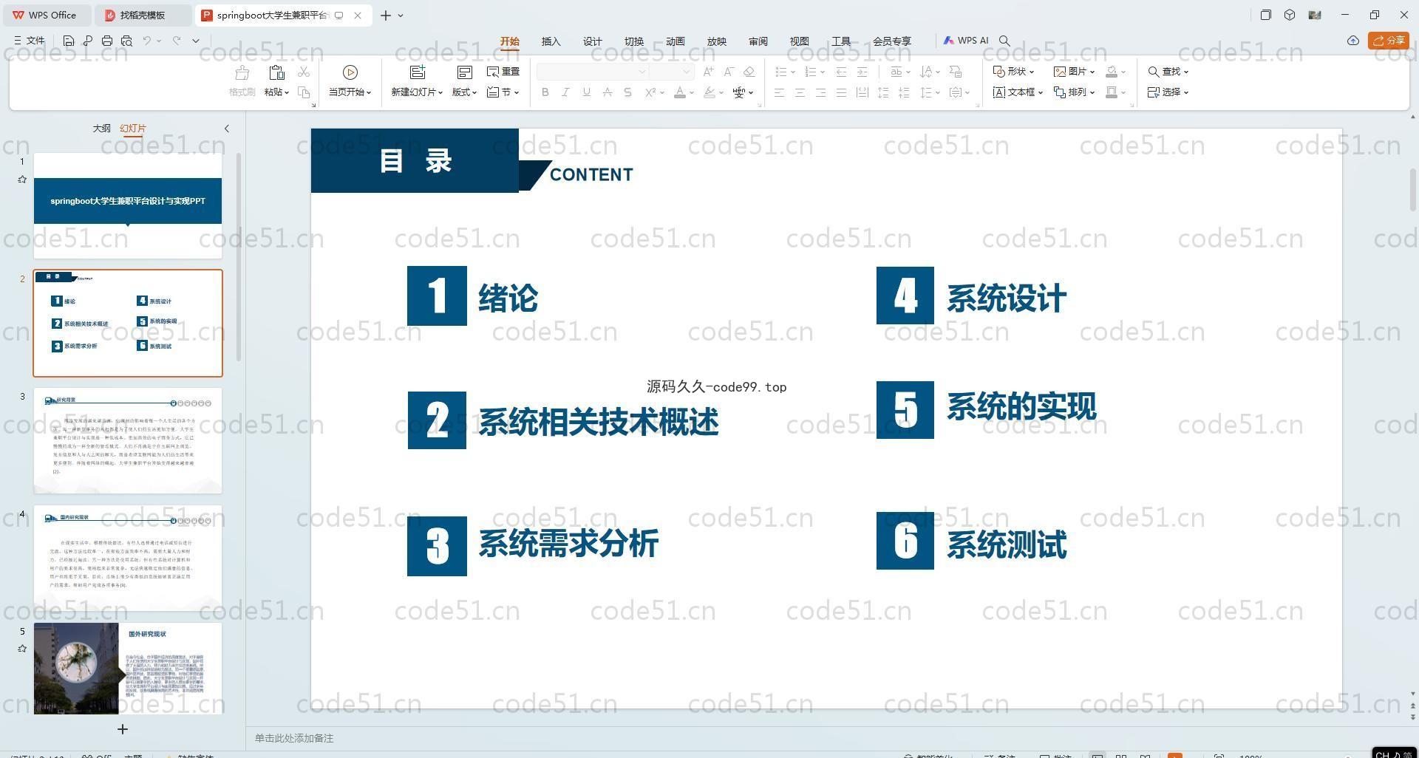
Task: Select slide 1 title thumbnail
Action: (128, 205)
